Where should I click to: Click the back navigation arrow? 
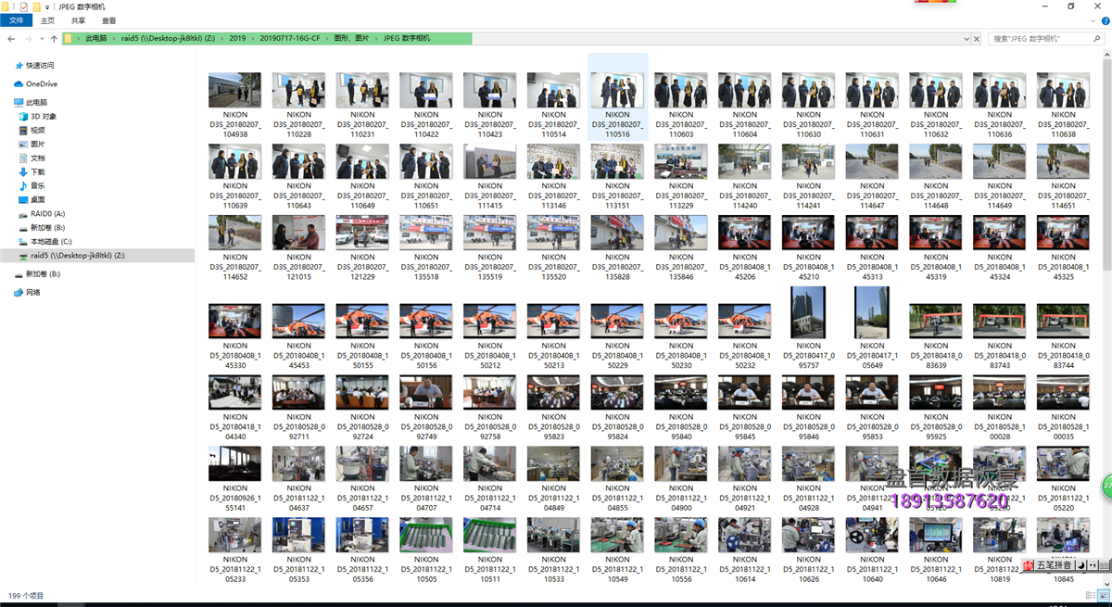(11, 39)
